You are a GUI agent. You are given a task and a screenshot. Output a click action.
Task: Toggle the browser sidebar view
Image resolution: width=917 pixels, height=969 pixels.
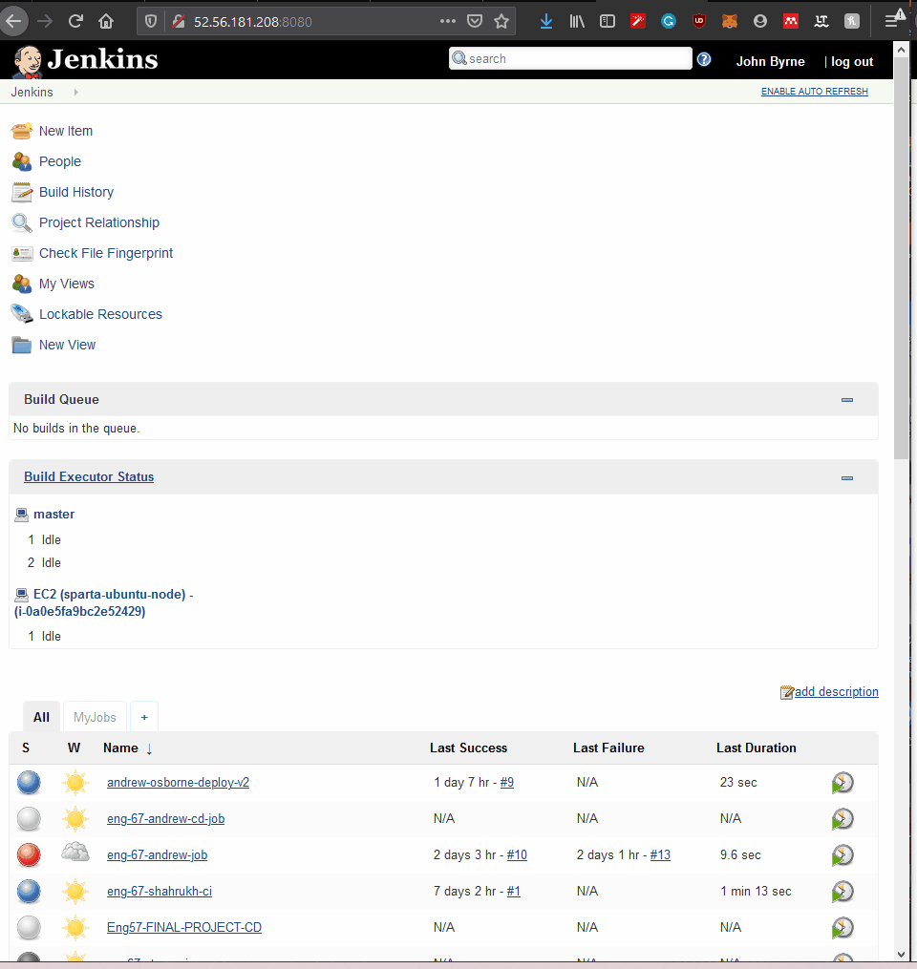608,22
